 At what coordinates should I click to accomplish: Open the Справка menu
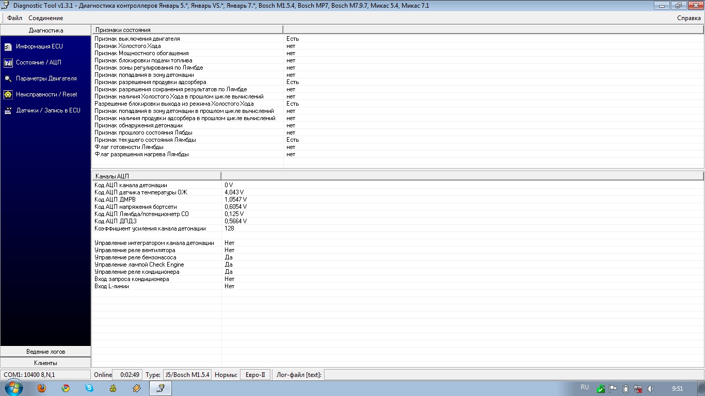tap(689, 18)
